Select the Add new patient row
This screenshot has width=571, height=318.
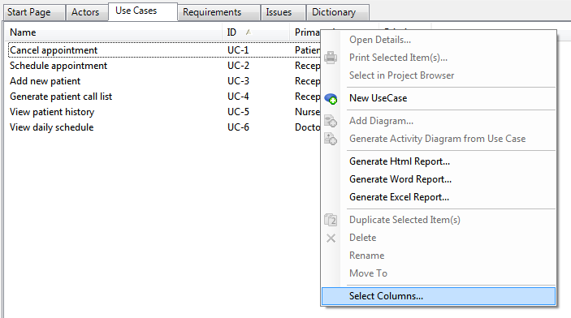click(164, 81)
